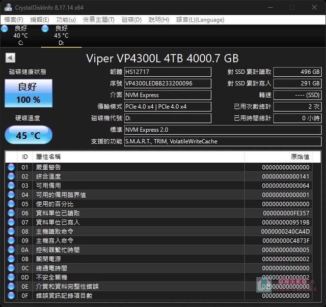Select the D: drive status orb
This screenshot has width=326, height=307.
pyautogui.click(x=45, y=29)
